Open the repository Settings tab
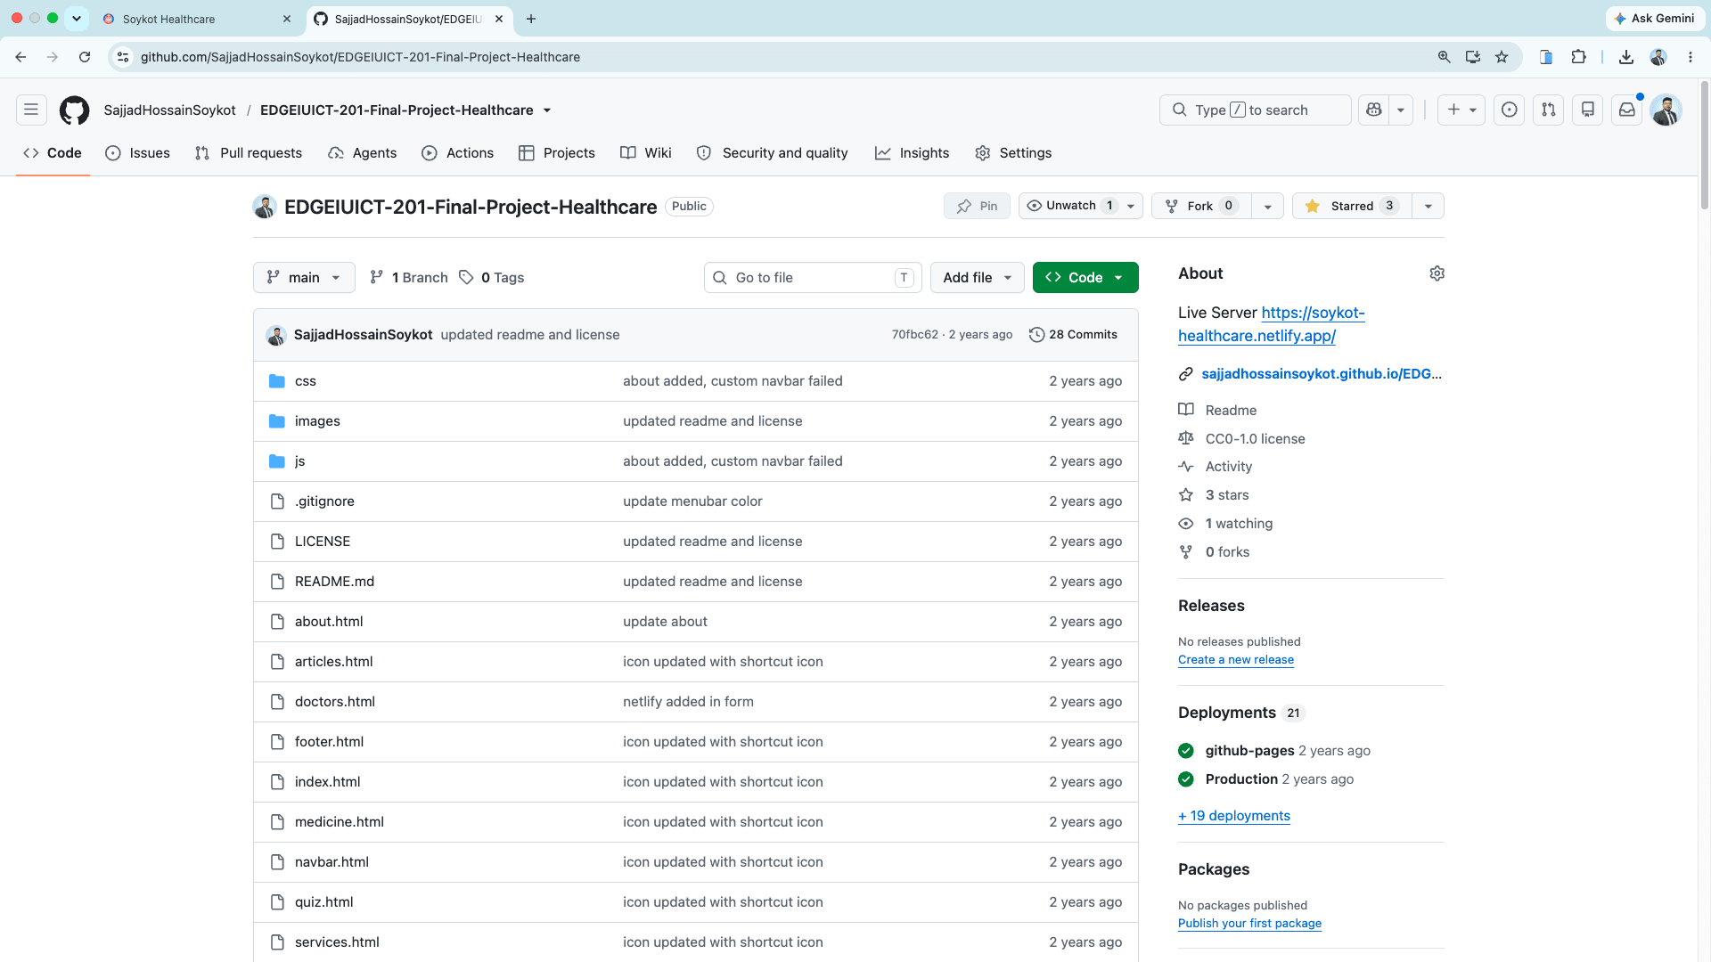 pyautogui.click(x=1013, y=153)
